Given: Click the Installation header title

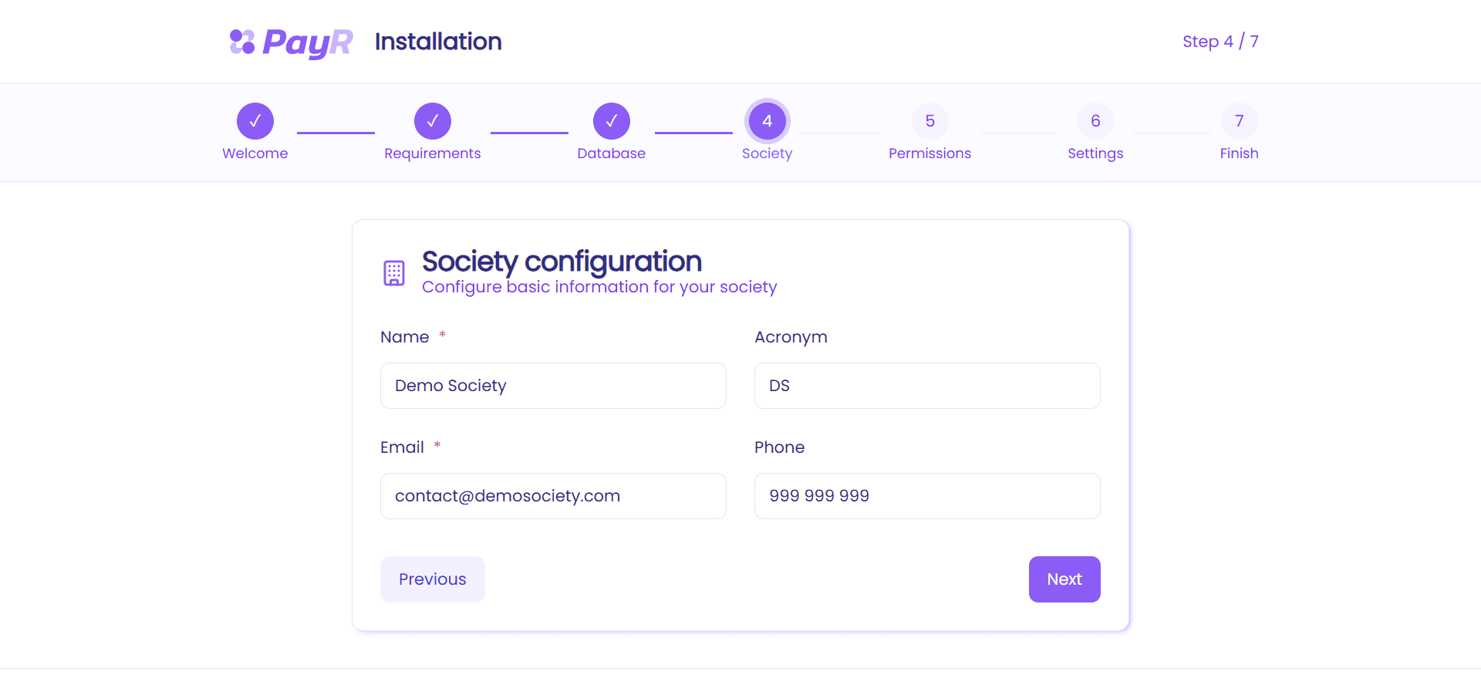Looking at the screenshot, I should tap(438, 42).
